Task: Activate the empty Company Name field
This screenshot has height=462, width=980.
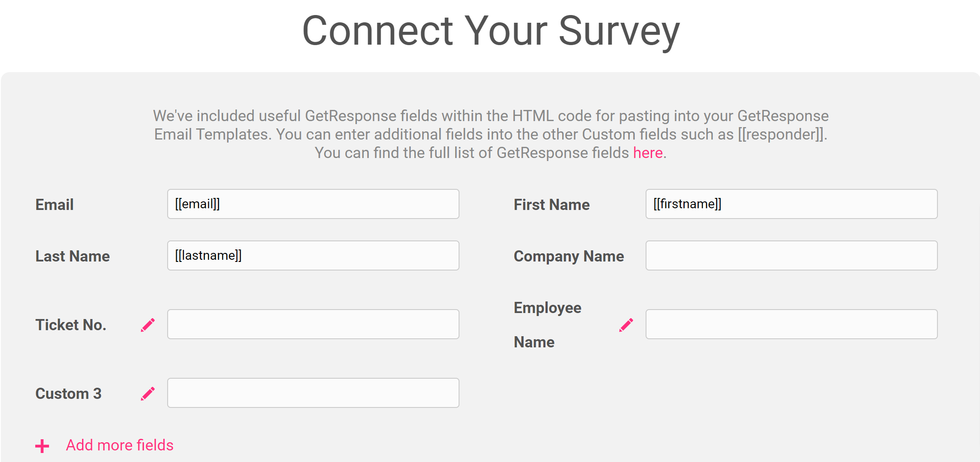Action: [x=792, y=255]
